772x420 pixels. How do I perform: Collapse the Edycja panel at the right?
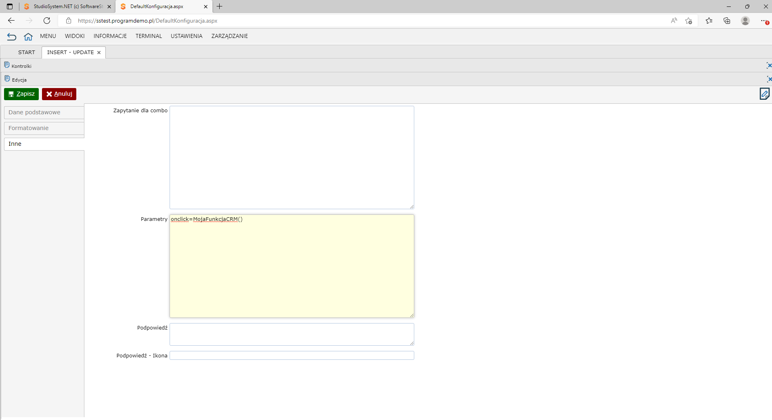point(769,79)
